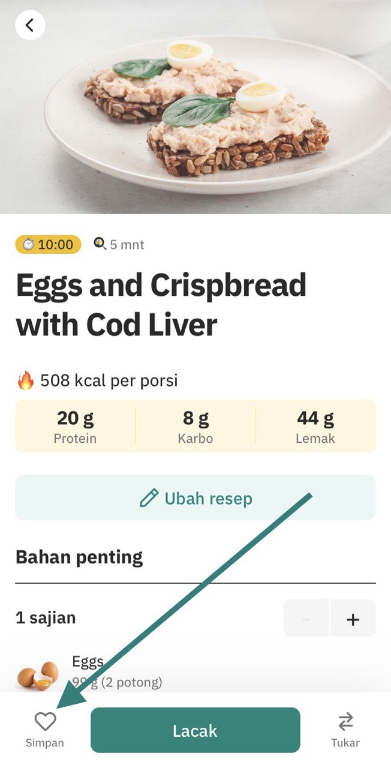
Task: Tap the fire calorie icon
Action: click(25, 380)
